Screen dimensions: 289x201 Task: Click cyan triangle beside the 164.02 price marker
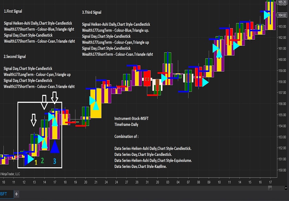click(267, 15)
